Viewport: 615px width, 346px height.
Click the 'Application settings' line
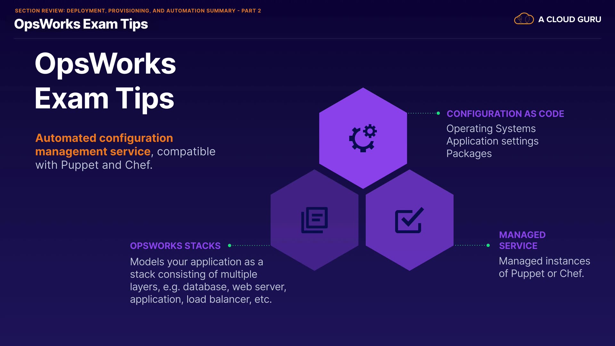click(x=492, y=141)
